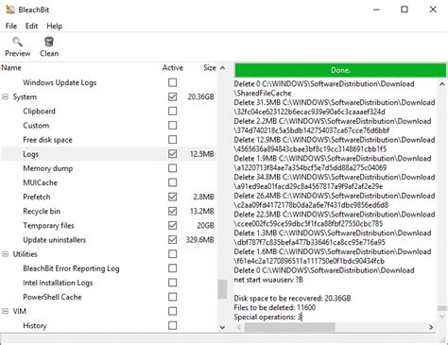
Task: Select the Update uninstallers item
Action: click(54, 240)
